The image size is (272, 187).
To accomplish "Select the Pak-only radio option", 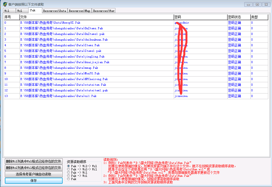I will point(68,179).
